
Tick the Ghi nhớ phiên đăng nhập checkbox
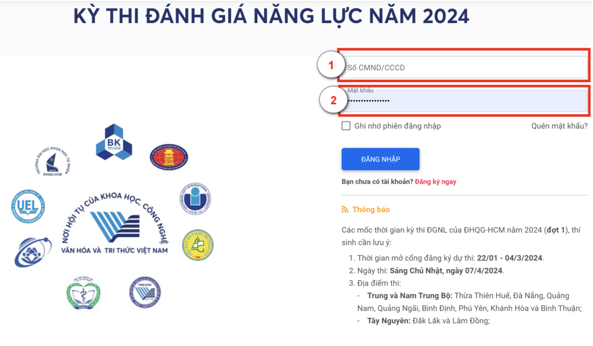click(346, 126)
